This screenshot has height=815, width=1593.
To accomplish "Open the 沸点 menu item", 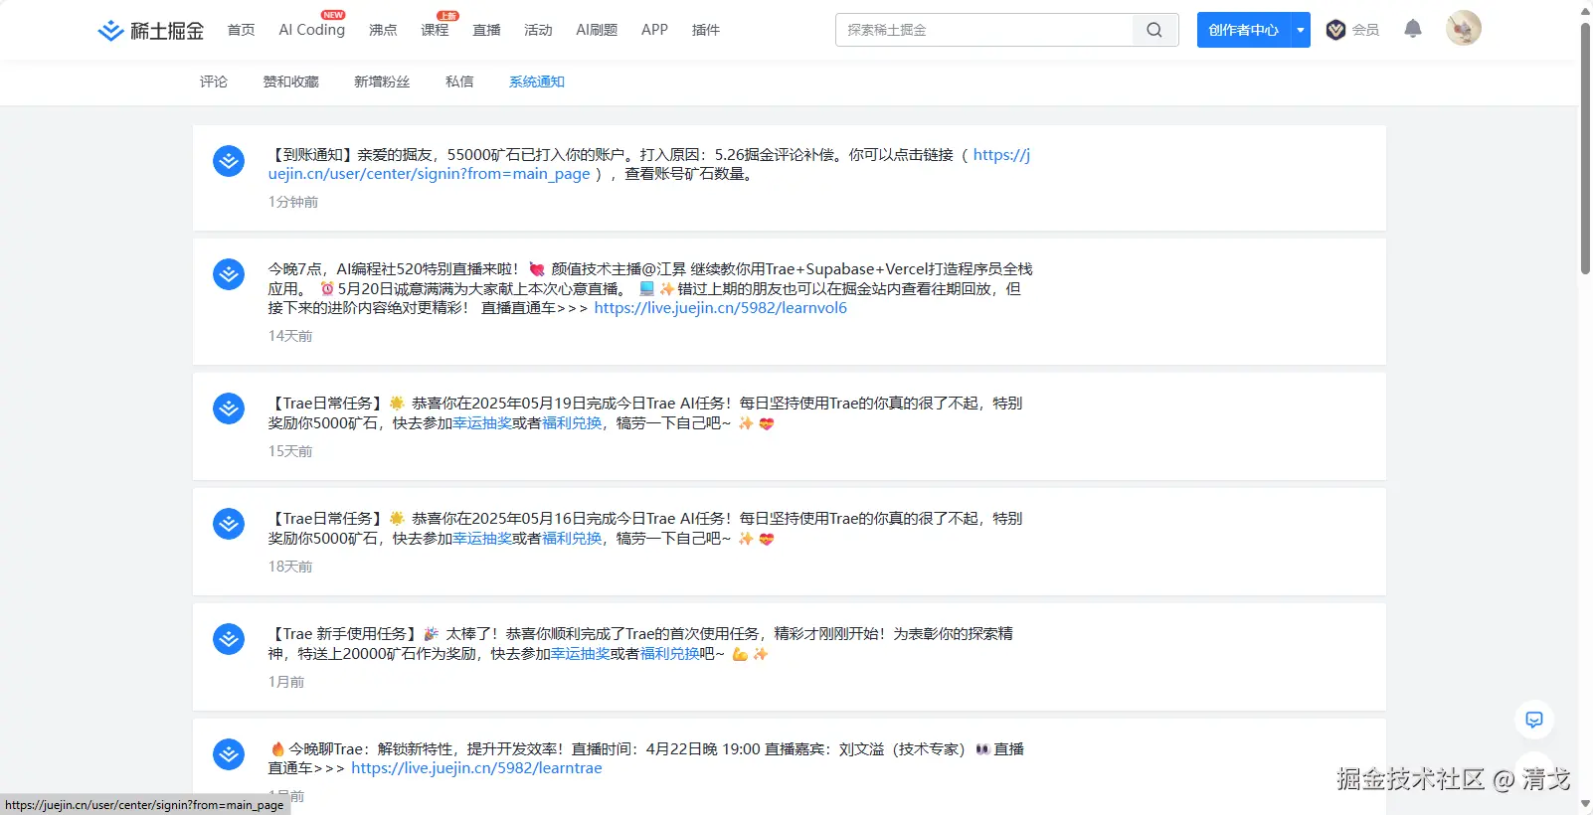I will coord(383,30).
